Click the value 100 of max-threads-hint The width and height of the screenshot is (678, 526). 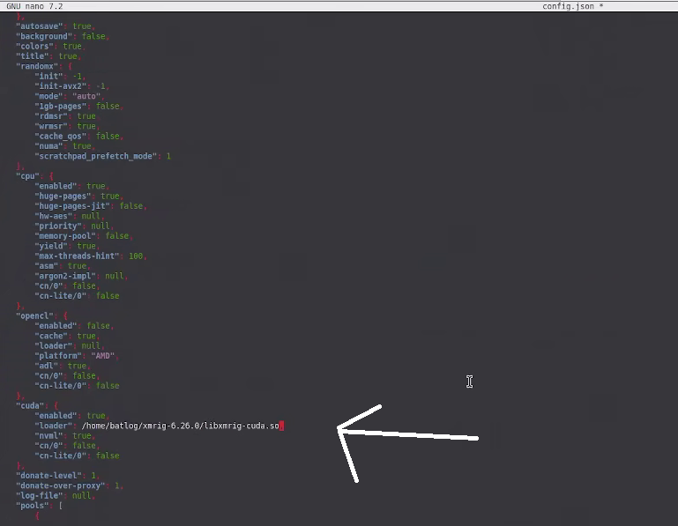[x=136, y=256]
